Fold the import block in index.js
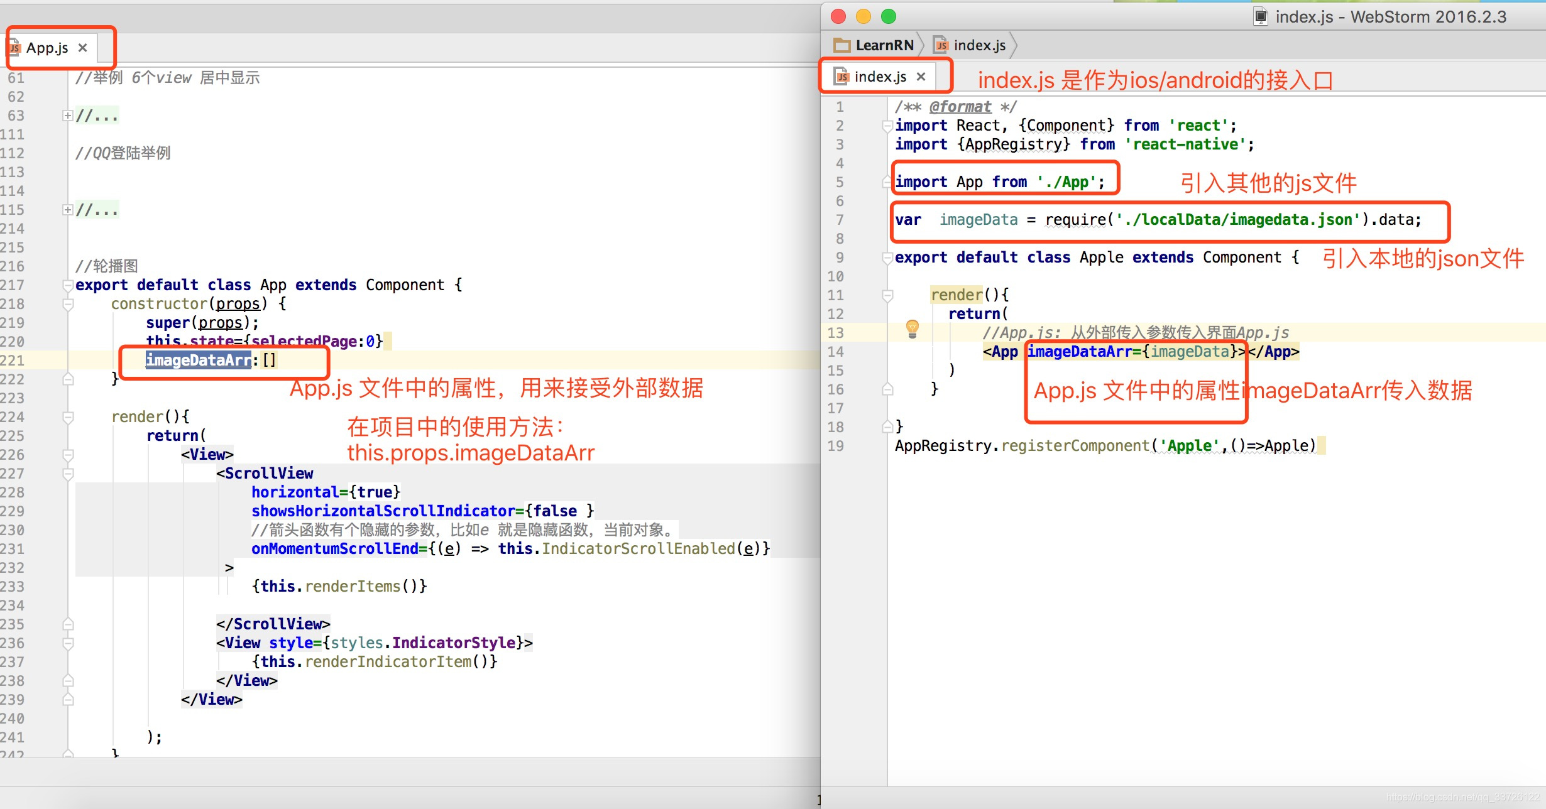Image resolution: width=1546 pixels, height=809 pixels. [887, 126]
